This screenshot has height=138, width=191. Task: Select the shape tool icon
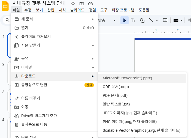point(142,20)
